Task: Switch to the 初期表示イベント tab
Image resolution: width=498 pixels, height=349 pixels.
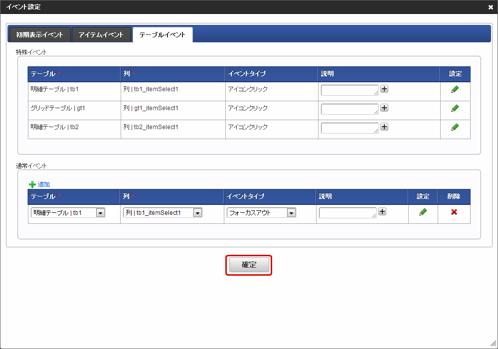Action: 40,35
